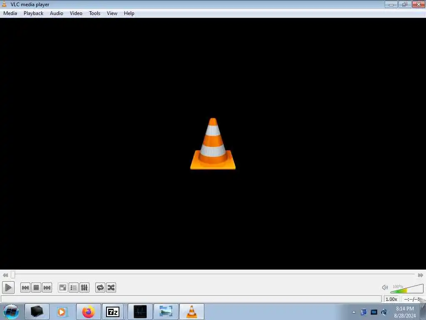The image size is (426, 320).
Task: Go to previous media track
Action: pos(25,287)
